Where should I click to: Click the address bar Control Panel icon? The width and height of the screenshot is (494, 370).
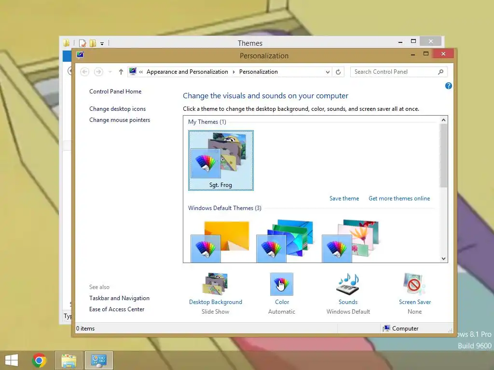point(133,71)
